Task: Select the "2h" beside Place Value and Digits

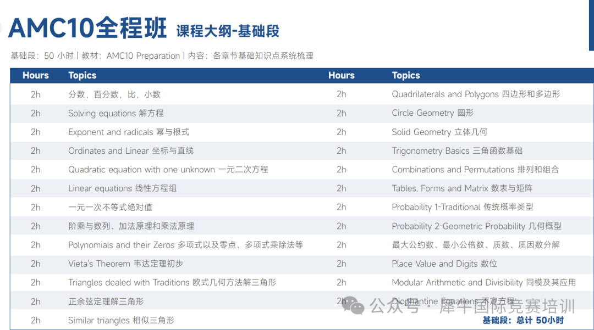Action: coord(342,264)
